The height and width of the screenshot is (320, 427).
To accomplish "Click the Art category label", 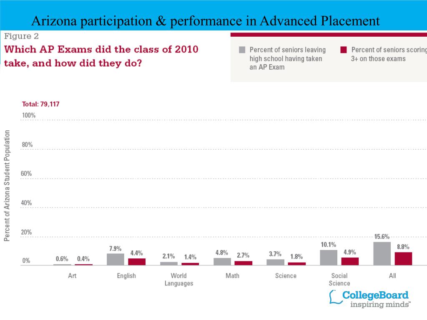I will pos(72,276).
